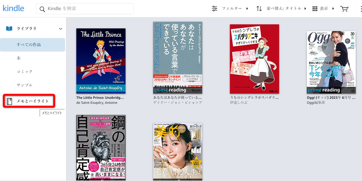Screen dimensions: 362x181
Task: Expand the フィルター arrow
Action: pos(247,9)
